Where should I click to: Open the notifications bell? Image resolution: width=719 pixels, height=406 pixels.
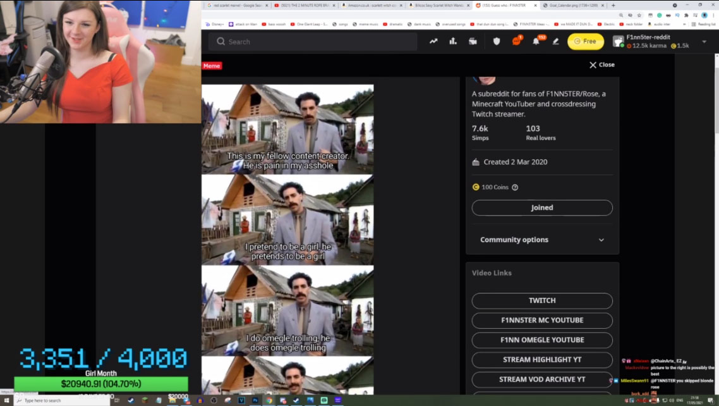pyautogui.click(x=536, y=41)
